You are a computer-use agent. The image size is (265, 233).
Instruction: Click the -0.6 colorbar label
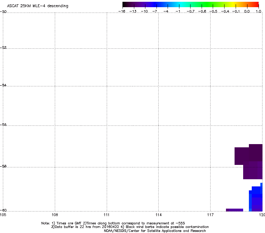[202, 11]
